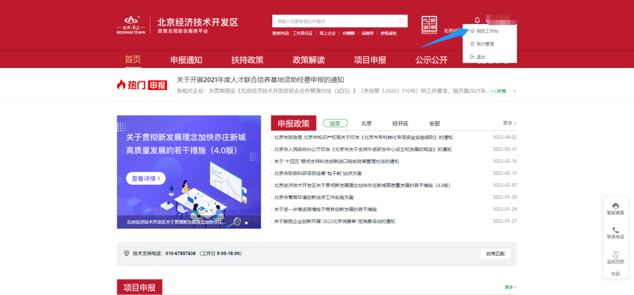The image size is (634, 295).
Task: Open the 4.0版 banner image
Action: click(x=189, y=172)
